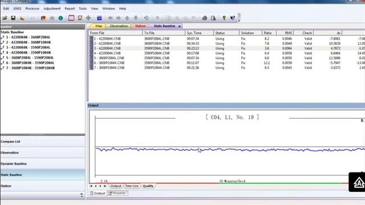The width and height of the screenshot is (365, 205).
Task: Open the Edit menu
Action: [x=6, y=9]
